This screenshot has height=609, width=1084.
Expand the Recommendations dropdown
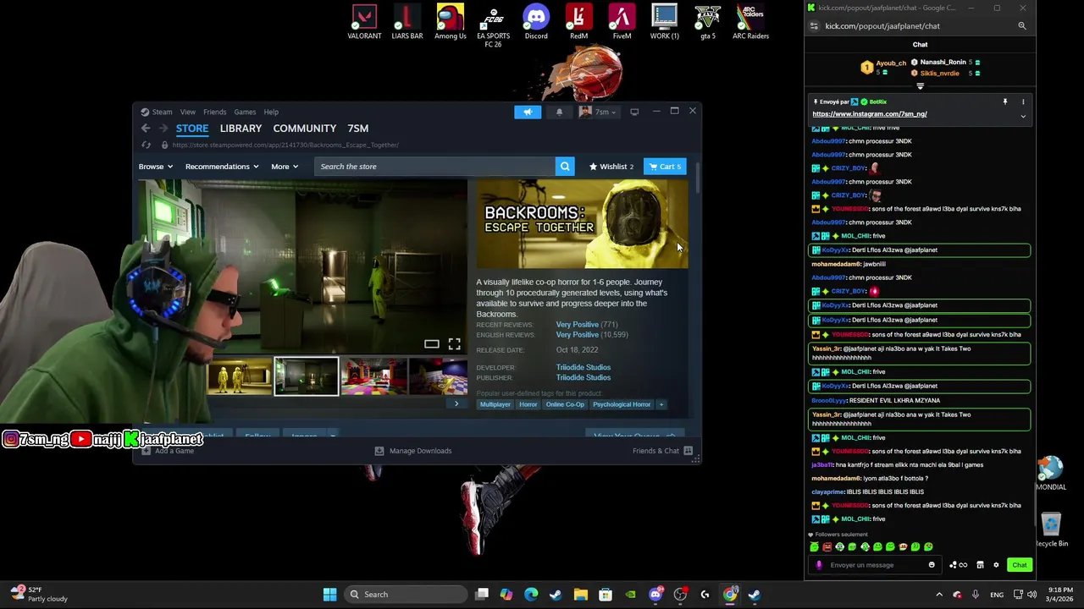222,167
